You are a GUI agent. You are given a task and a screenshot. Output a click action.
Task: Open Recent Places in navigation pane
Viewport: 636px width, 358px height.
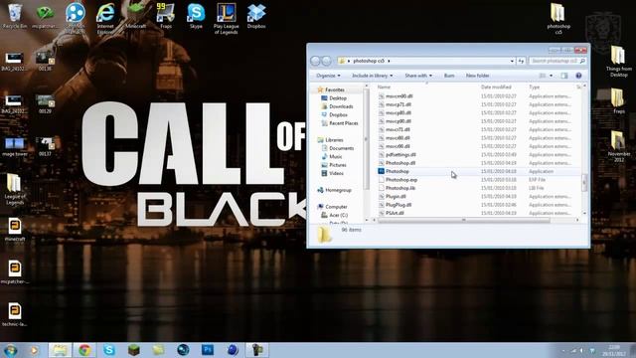343,123
